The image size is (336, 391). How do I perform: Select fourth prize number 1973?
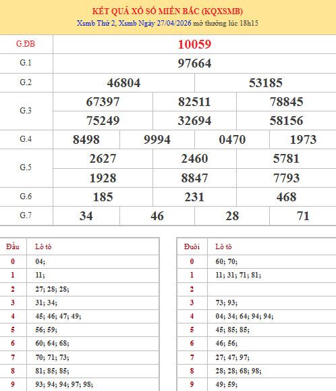click(x=303, y=140)
